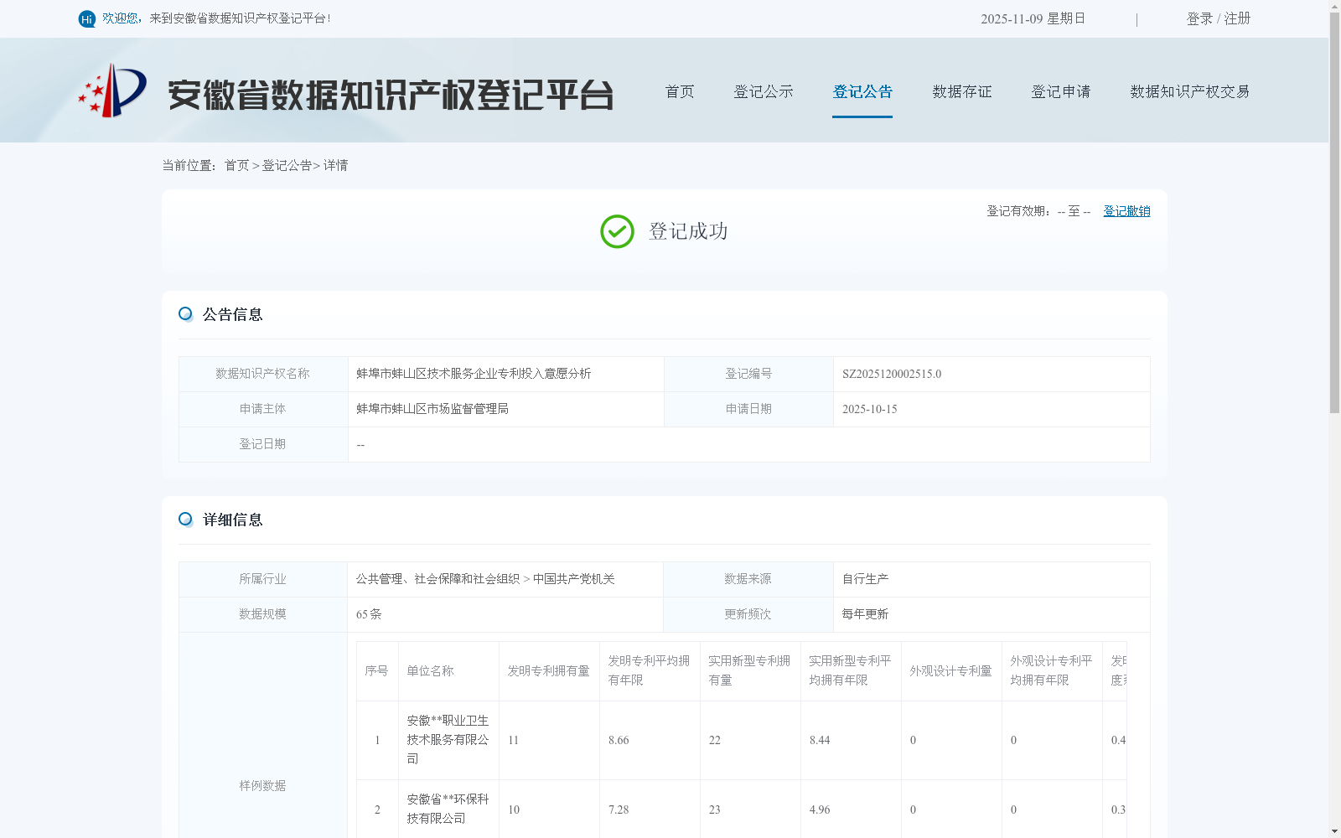Click the 序号 column header

pyautogui.click(x=377, y=671)
